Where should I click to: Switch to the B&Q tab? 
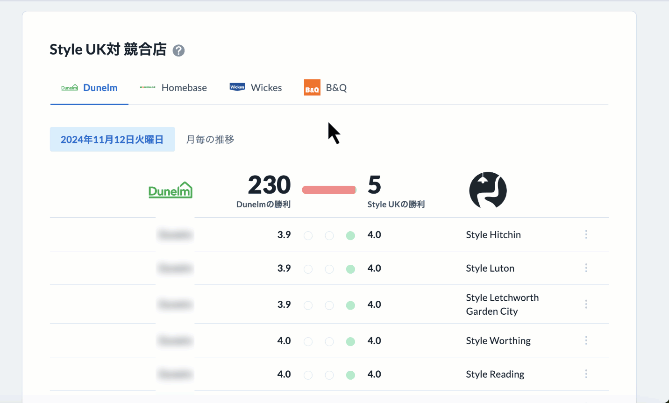(325, 88)
